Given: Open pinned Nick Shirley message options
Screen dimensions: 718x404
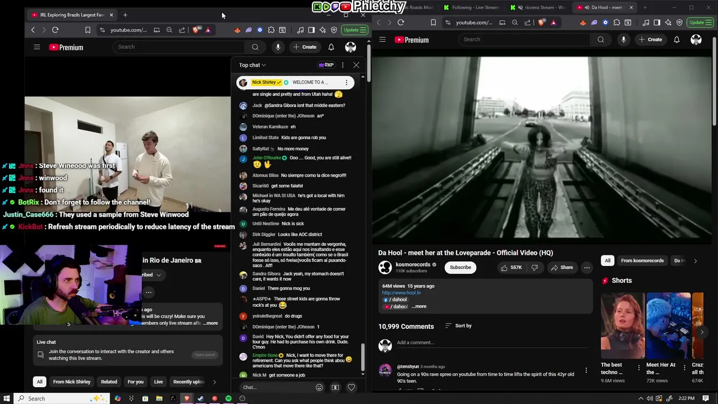Looking at the screenshot, I should pyautogui.click(x=346, y=82).
